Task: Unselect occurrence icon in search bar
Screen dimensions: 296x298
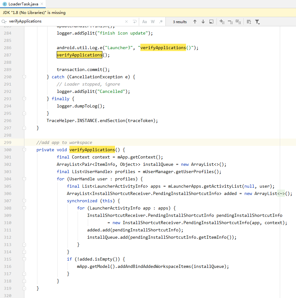Action: click(230, 22)
